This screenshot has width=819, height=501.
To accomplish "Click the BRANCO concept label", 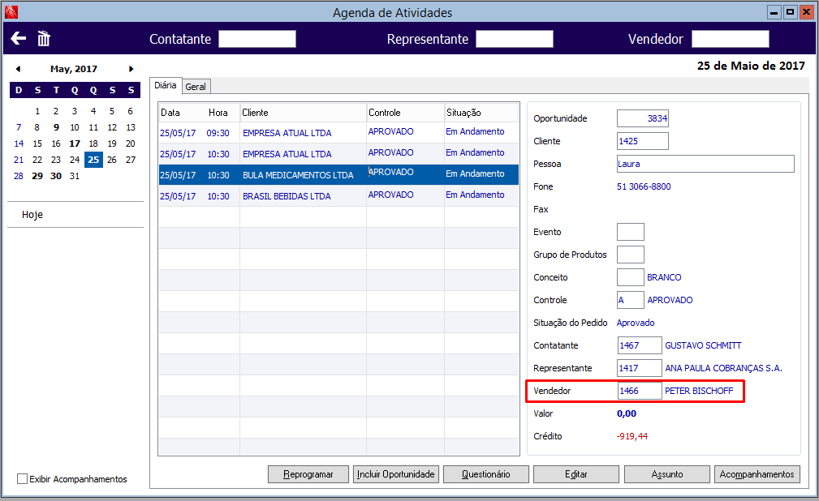I will tap(664, 277).
